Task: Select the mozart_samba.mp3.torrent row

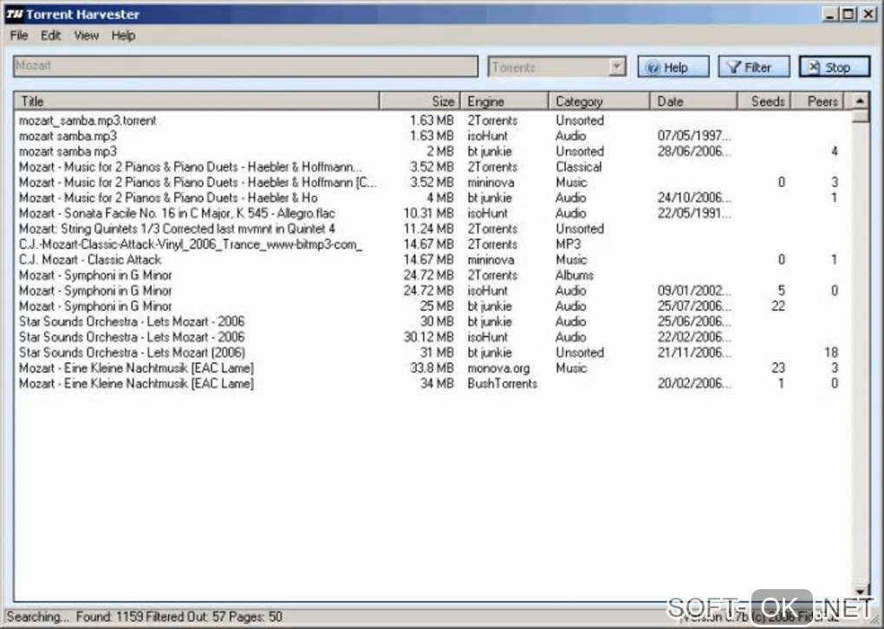Action: (432, 120)
